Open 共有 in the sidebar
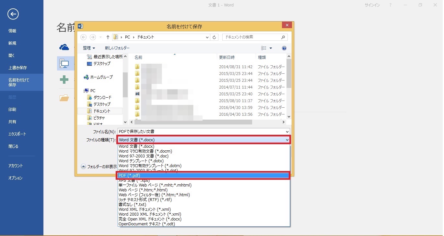The image size is (444, 236). click(x=12, y=122)
